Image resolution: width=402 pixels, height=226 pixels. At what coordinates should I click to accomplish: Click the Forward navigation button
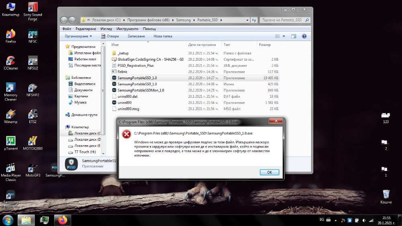[x=72, y=20]
